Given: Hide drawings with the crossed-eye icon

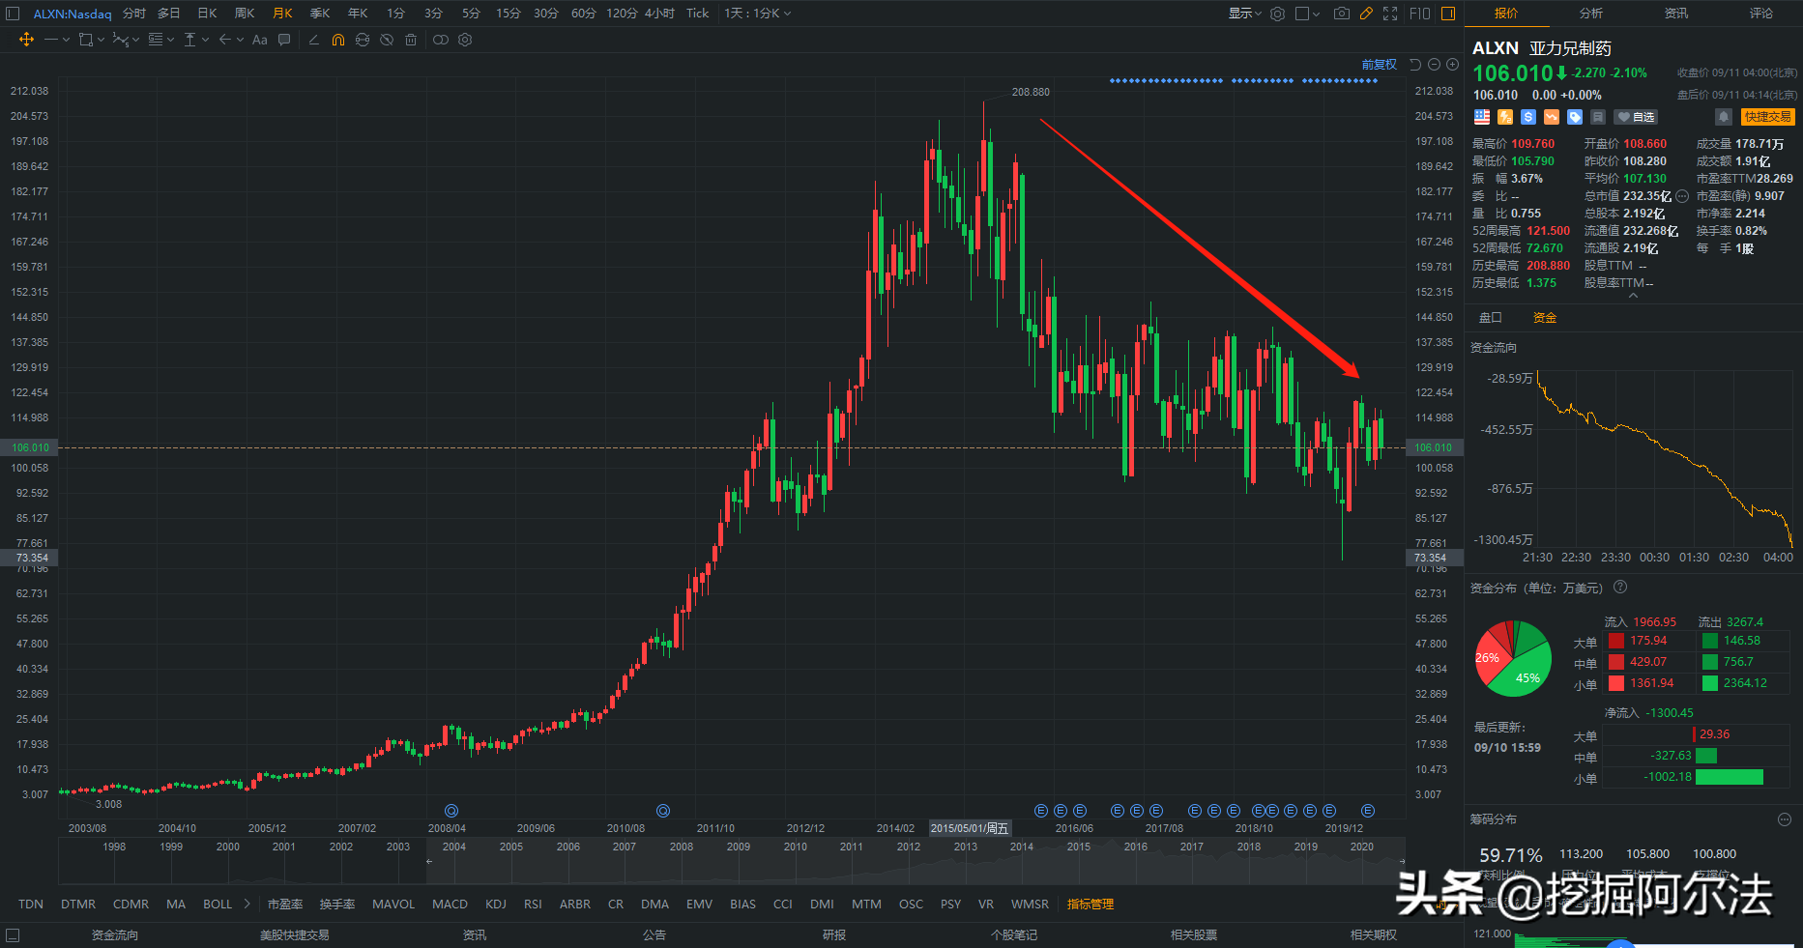Looking at the screenshot, I should (387, 40).
